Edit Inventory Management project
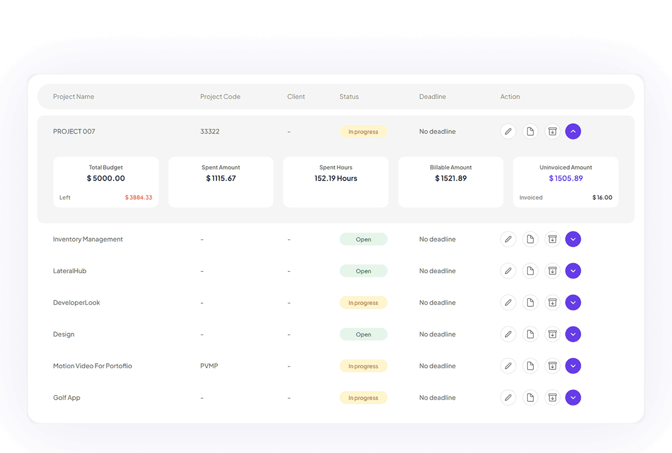 pyautogui.click(x=508, y=239)
